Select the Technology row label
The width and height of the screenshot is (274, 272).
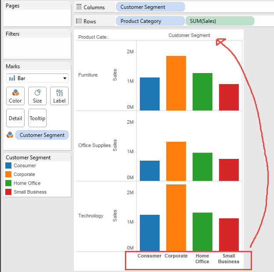(x=91, y=216)
